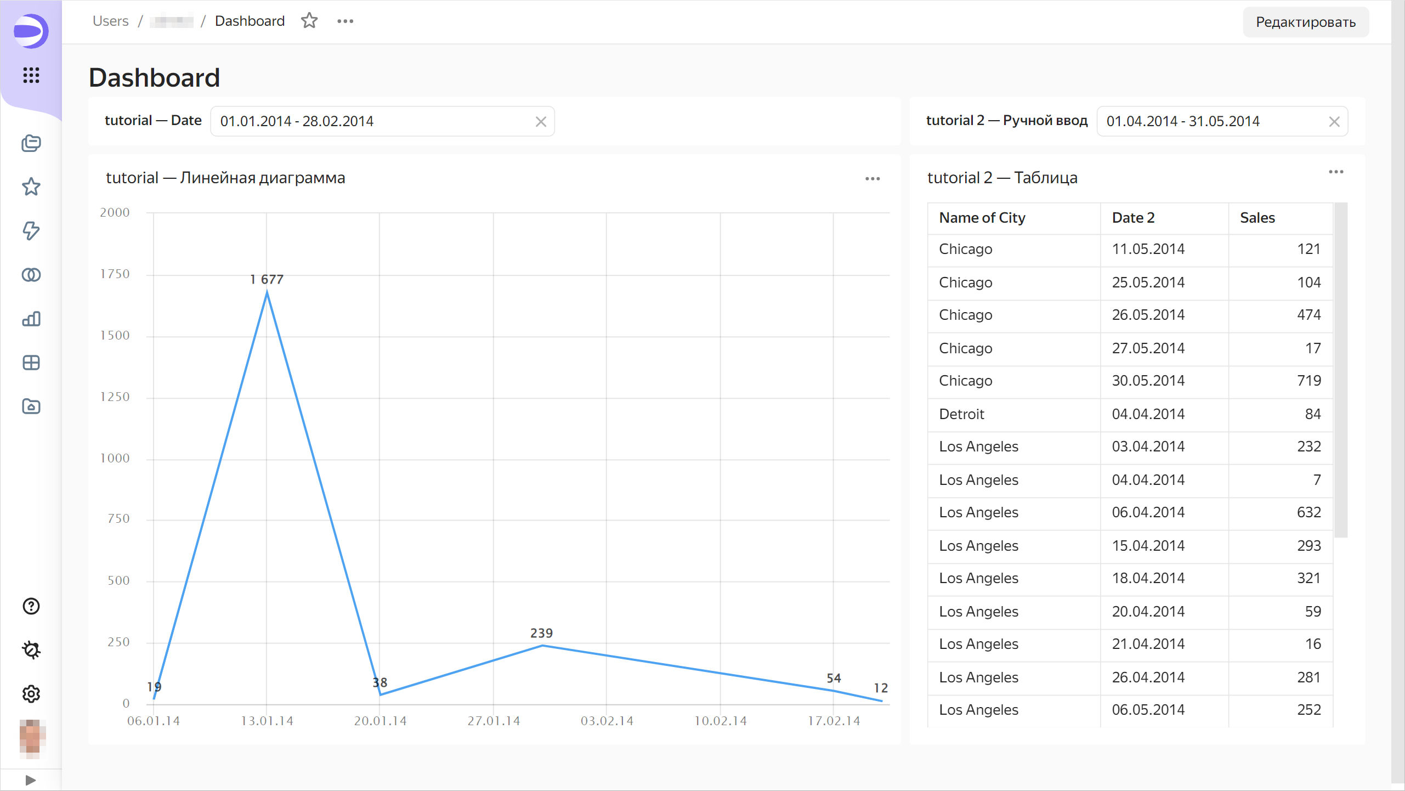This screenshot has height=791, width=1405.
Task: Open three-dot menu next to Dashboard breadcrumb
Action: pyautogui.click(x=345, y=21)
